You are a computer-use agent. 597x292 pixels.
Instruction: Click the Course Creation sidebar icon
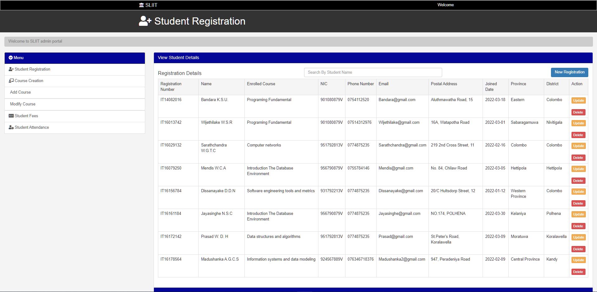[11, 81]
